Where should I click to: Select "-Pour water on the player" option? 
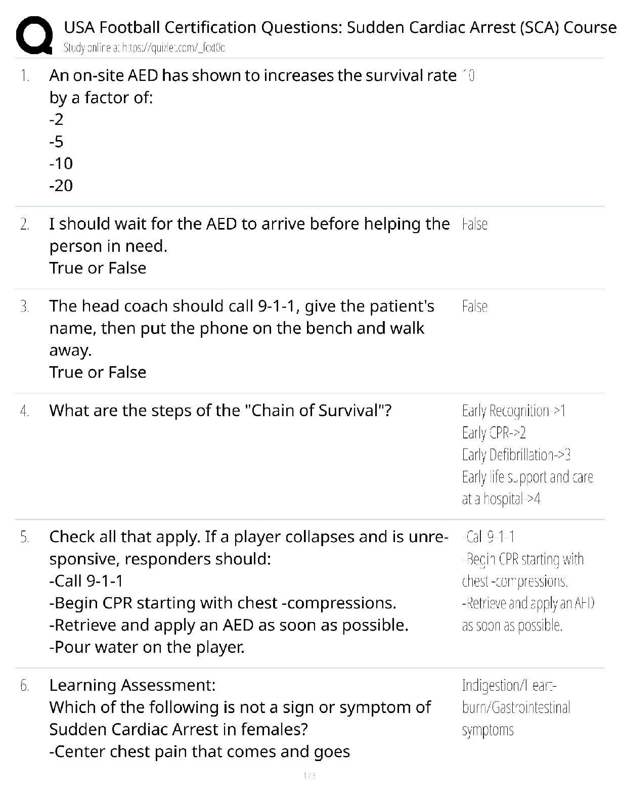(147, 647)
